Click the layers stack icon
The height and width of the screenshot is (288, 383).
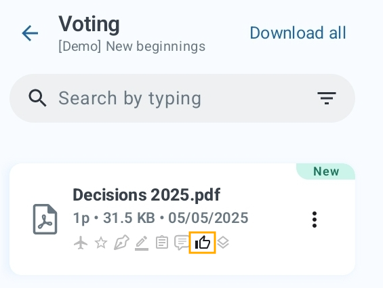click(x=223, y=243)
